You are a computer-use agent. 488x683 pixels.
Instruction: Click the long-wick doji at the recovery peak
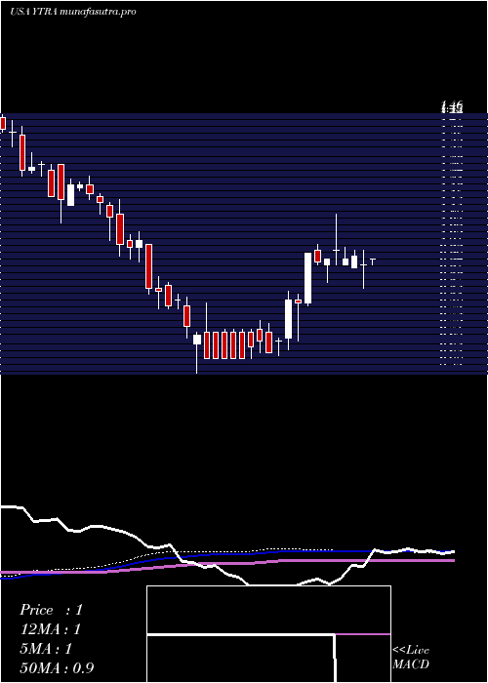(336, 240)
